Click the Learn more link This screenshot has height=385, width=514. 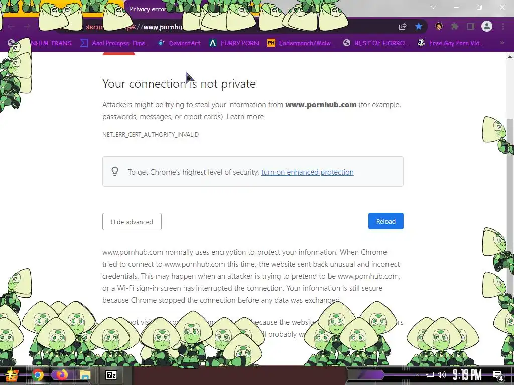point(245,117)
